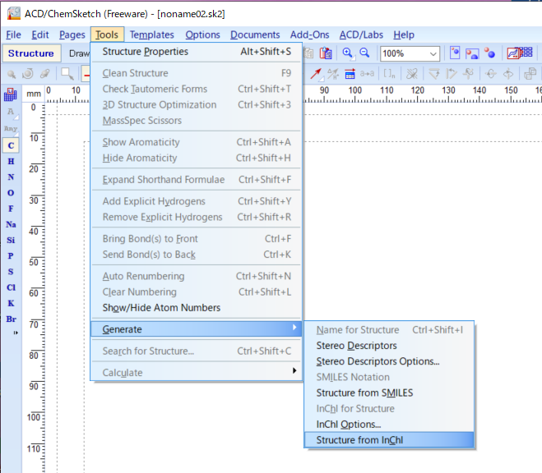Open the Pages menu
542x473 pixels.
72,34
